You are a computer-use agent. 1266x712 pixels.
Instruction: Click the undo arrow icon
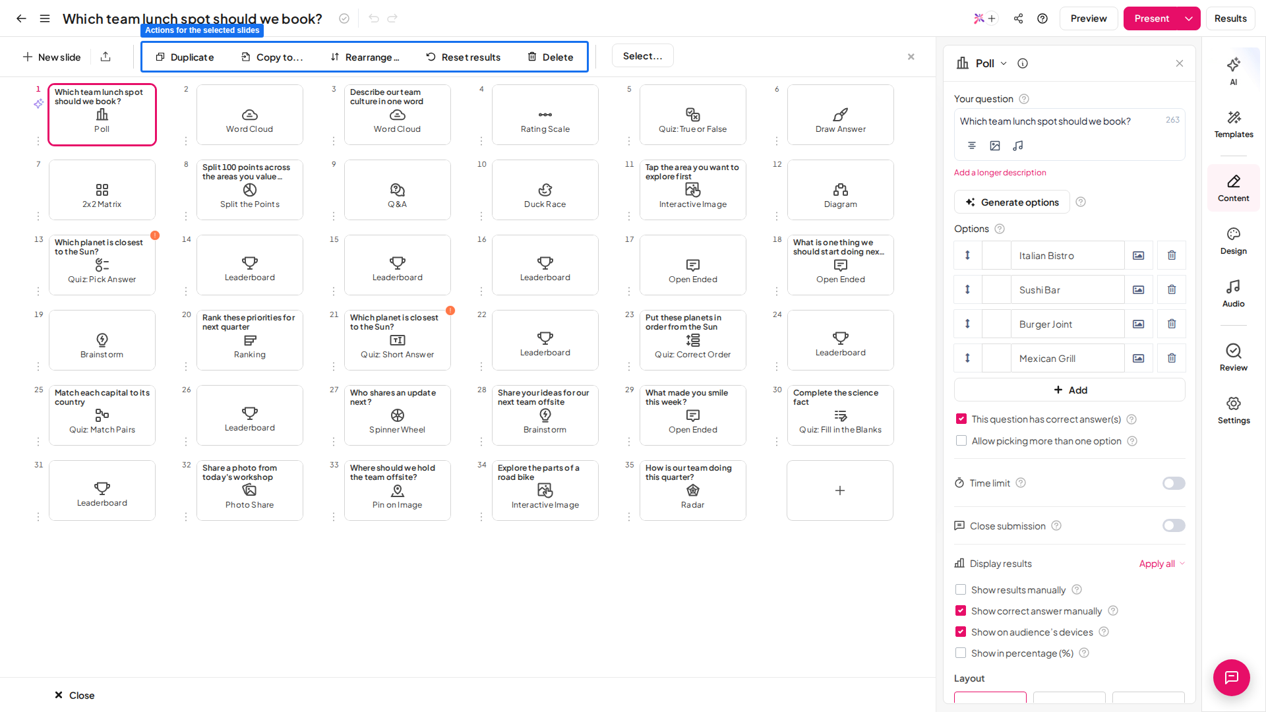(374, 18)
